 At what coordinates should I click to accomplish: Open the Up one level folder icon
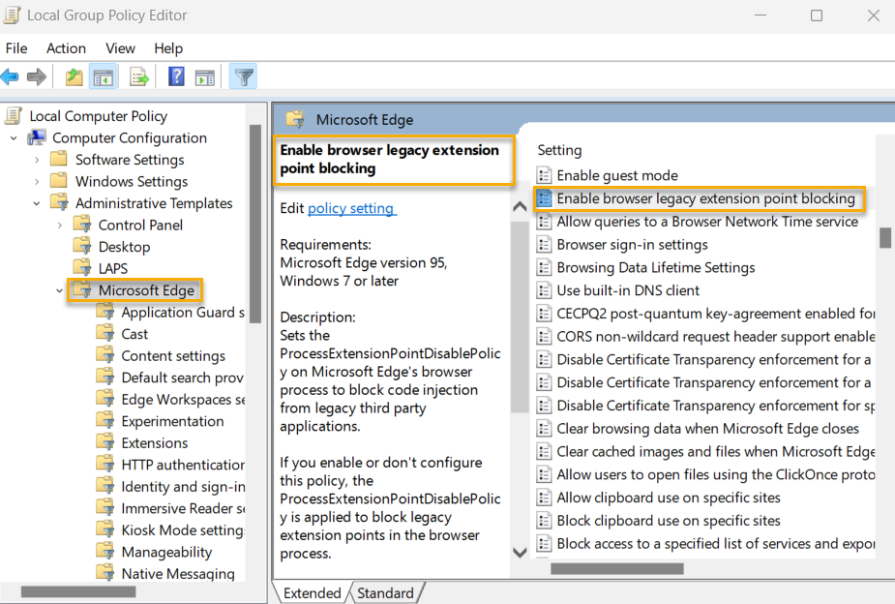(74, 76)
